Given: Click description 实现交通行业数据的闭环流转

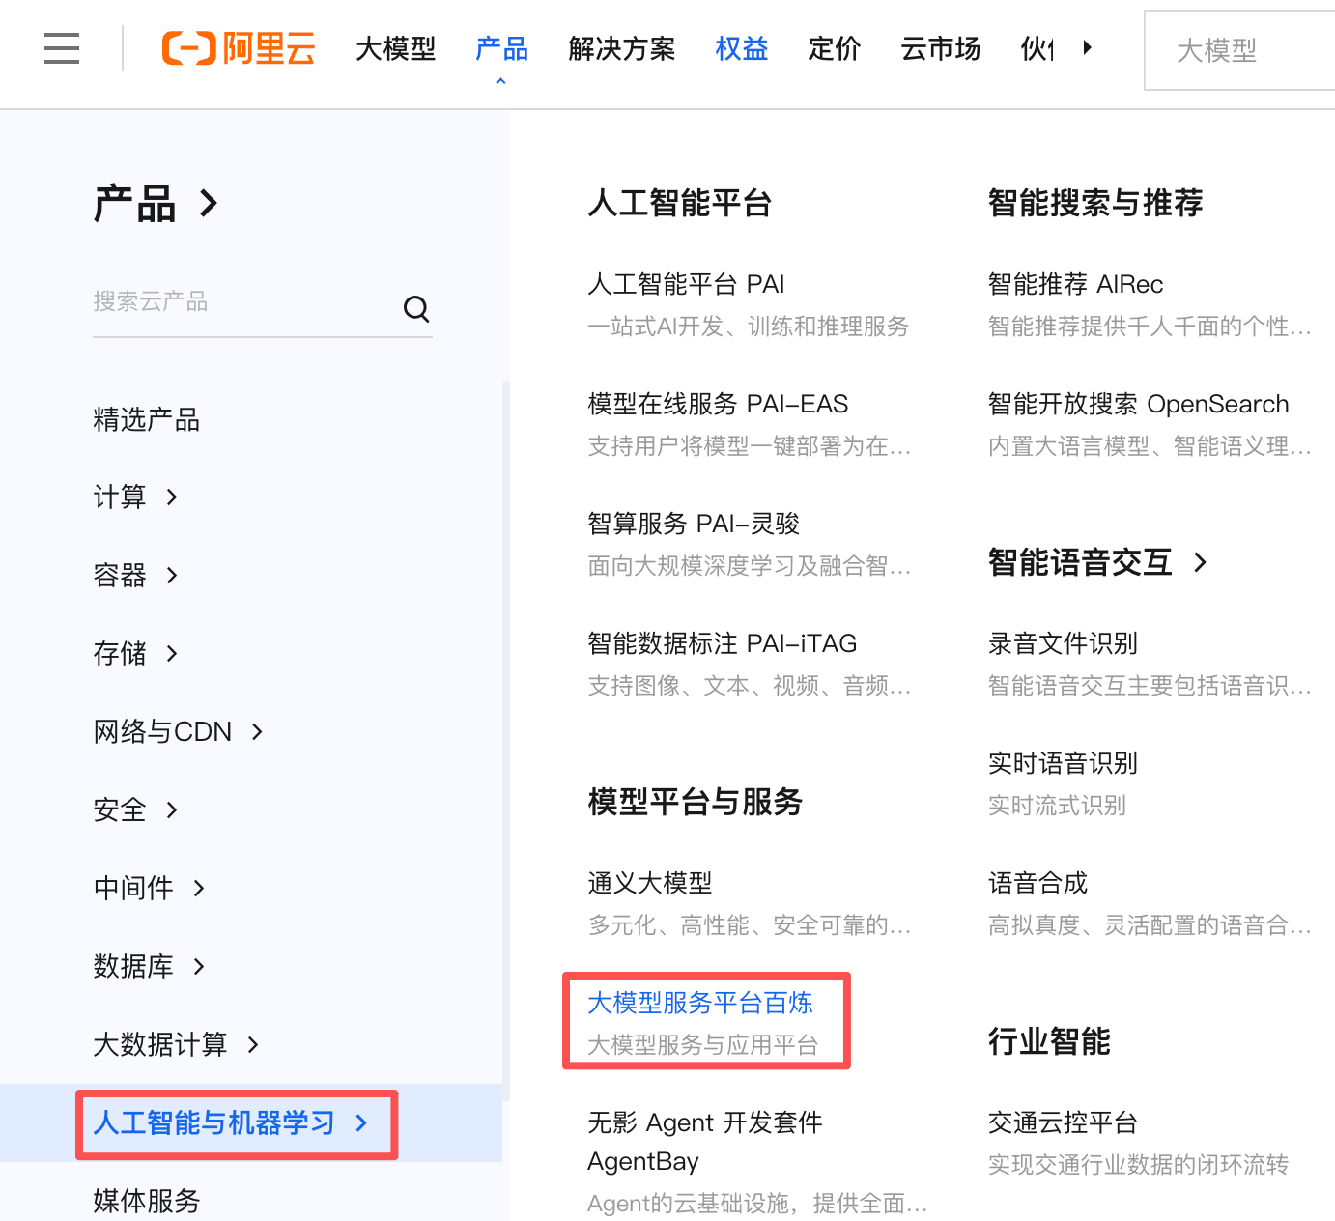Looking at the screenshot, I should (1138, 1165).
